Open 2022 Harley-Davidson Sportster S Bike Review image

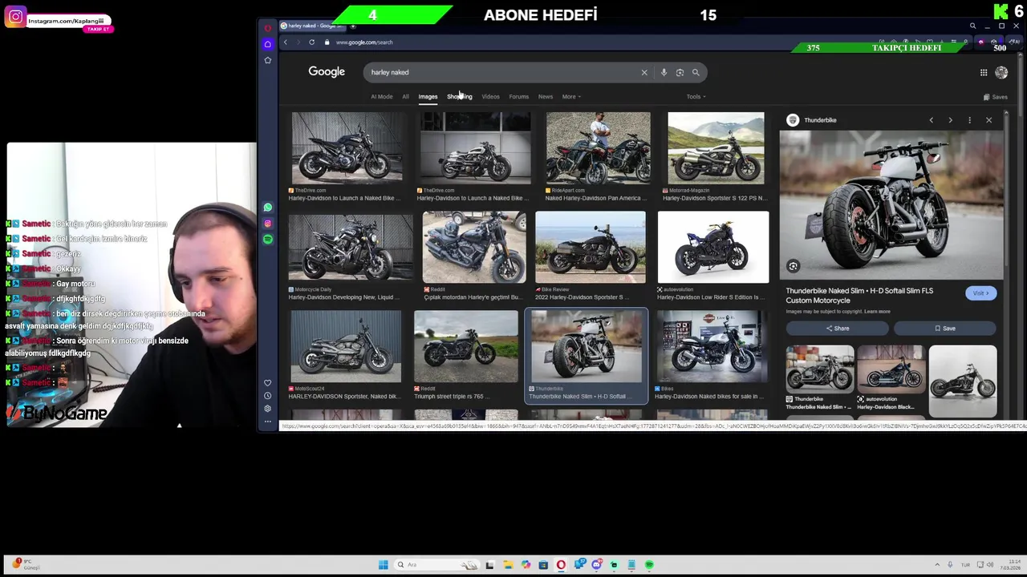click(591, 248)
